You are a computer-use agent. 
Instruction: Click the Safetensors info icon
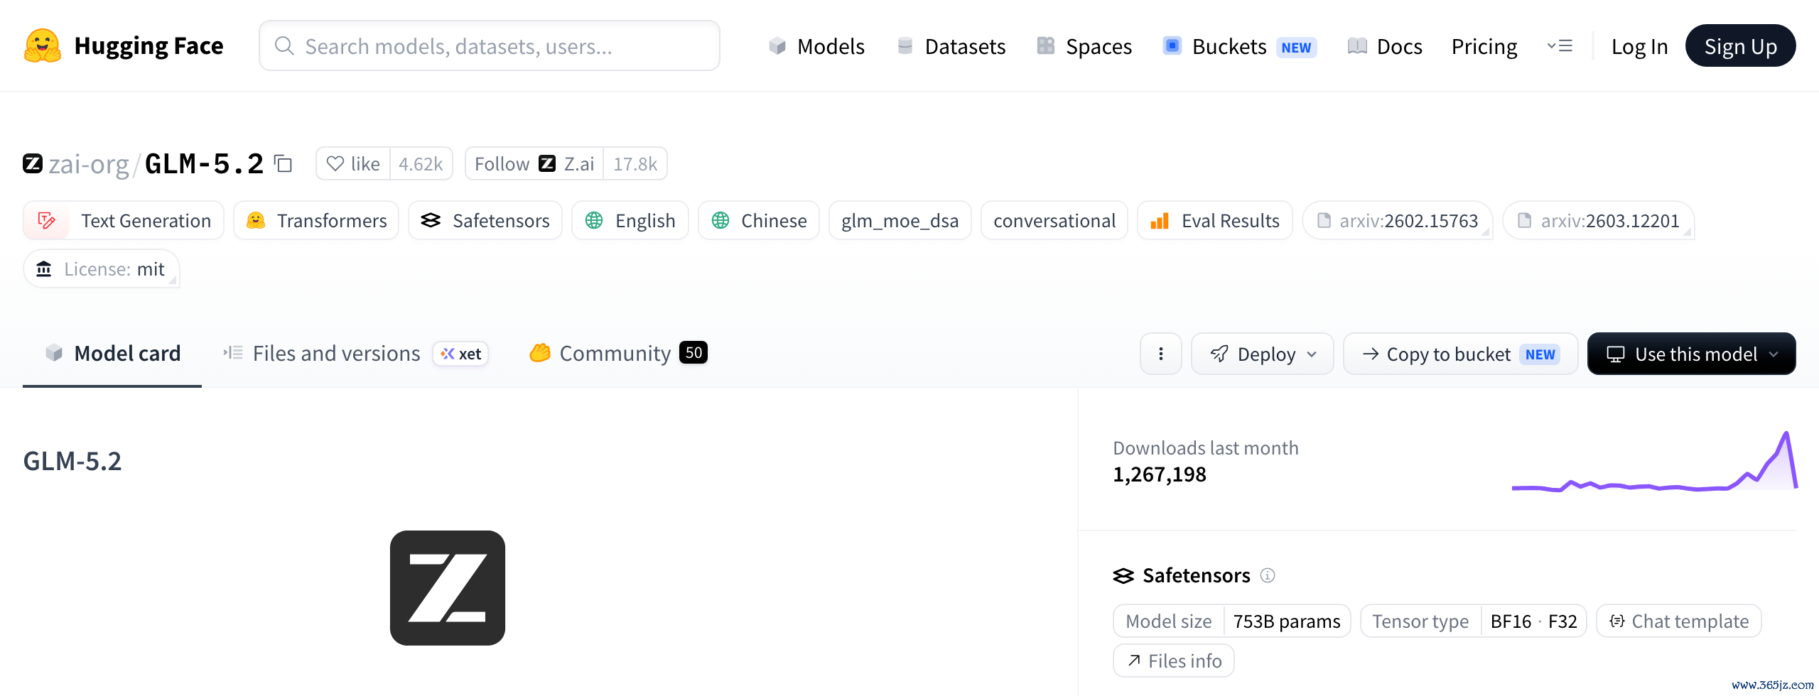tap(1268, 575)
